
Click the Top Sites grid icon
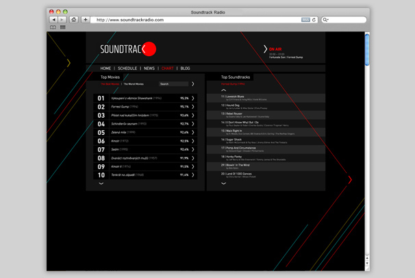(62, 27)
